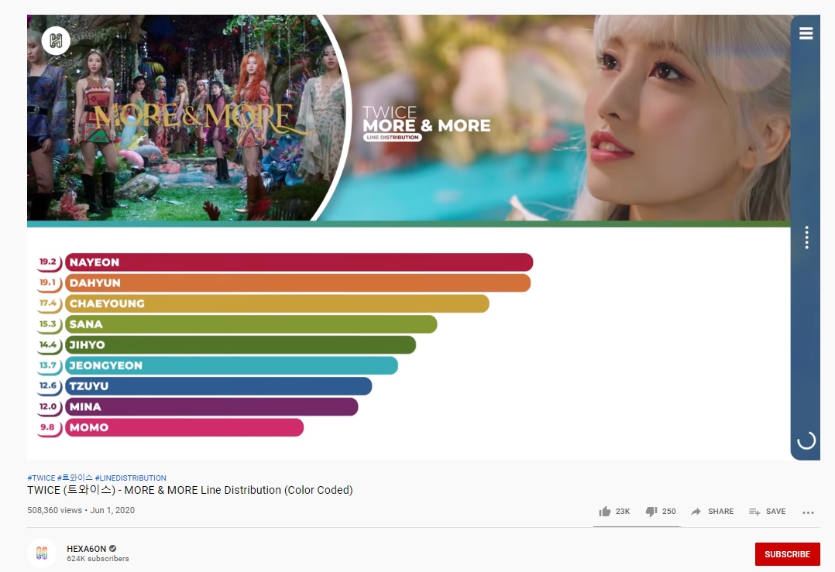Click the 9.8 percentage label

point(48,427)
